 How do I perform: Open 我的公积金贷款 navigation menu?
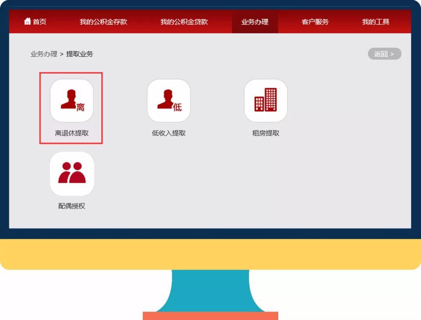click(x=184, y=22)
